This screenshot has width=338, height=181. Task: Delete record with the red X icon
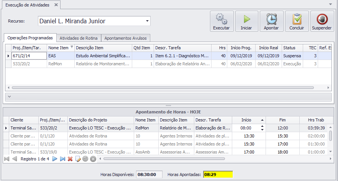(x=70, y=159)
